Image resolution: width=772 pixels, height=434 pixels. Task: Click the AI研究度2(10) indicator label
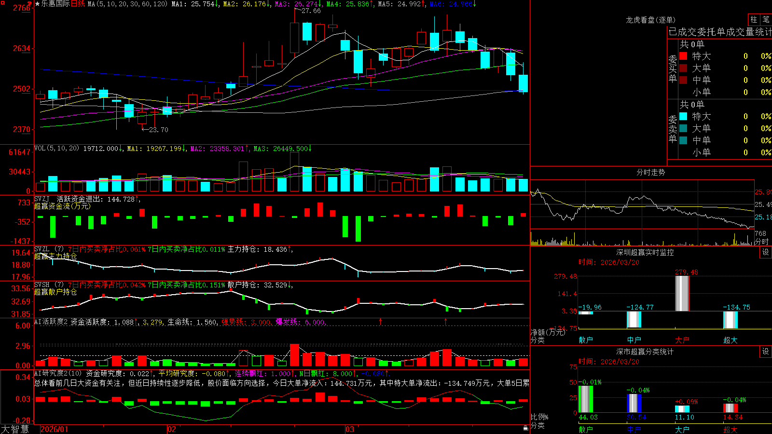(x=58, y=373)
